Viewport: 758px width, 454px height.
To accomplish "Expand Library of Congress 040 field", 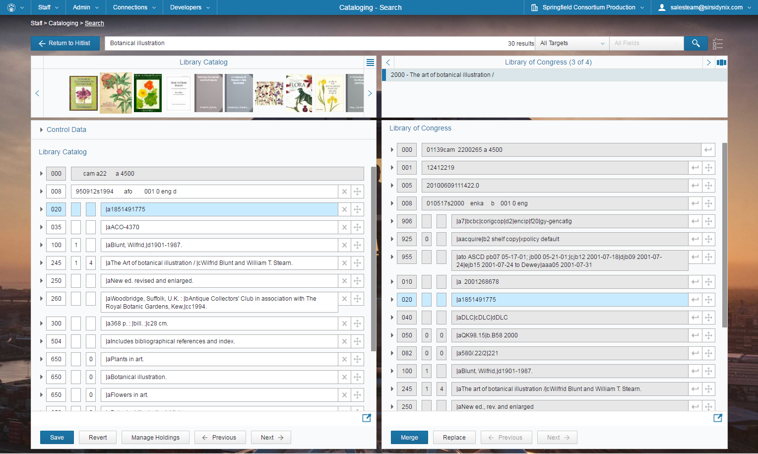I will (x=392, y=318).
